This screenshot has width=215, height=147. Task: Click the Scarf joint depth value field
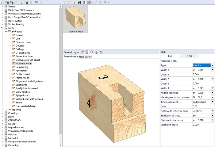click(203, 125)
